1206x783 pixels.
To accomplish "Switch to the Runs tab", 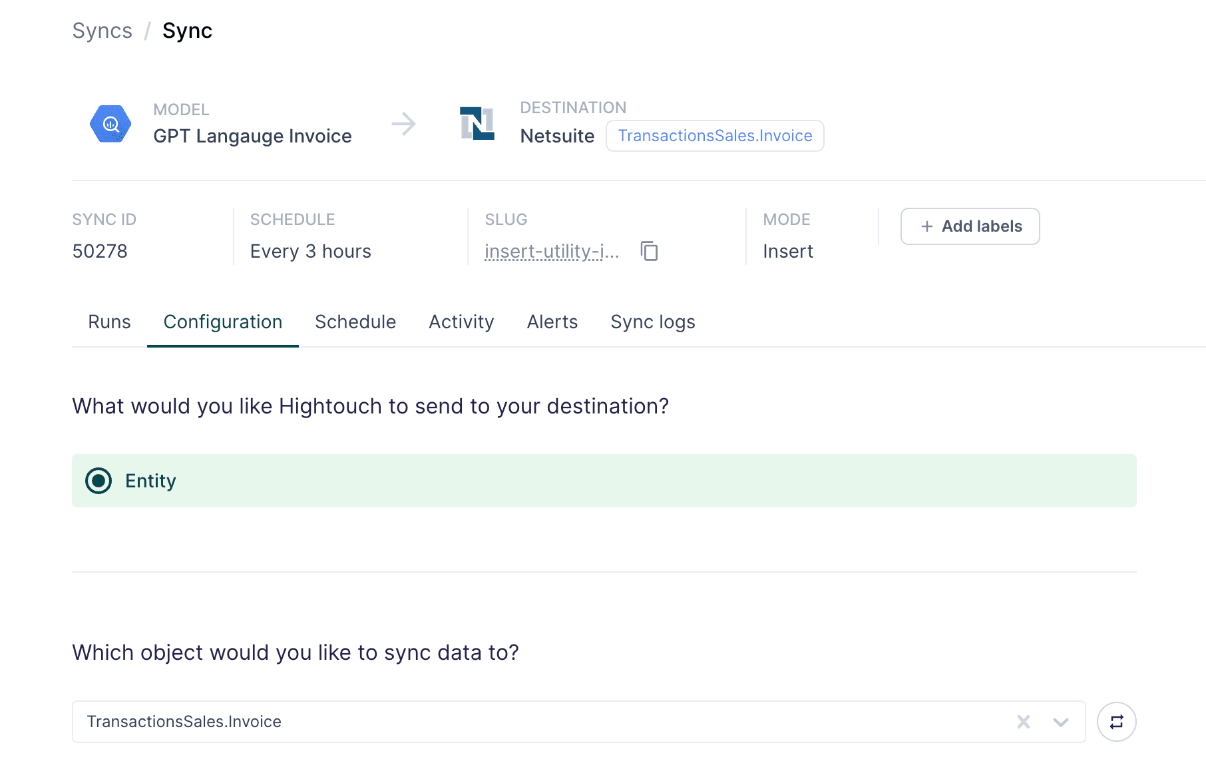I will pos(108,322).
